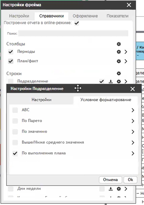Viewport: 144px width, 205px height.
Task: Confirm with the Ok button
Action: pos(130,180)
